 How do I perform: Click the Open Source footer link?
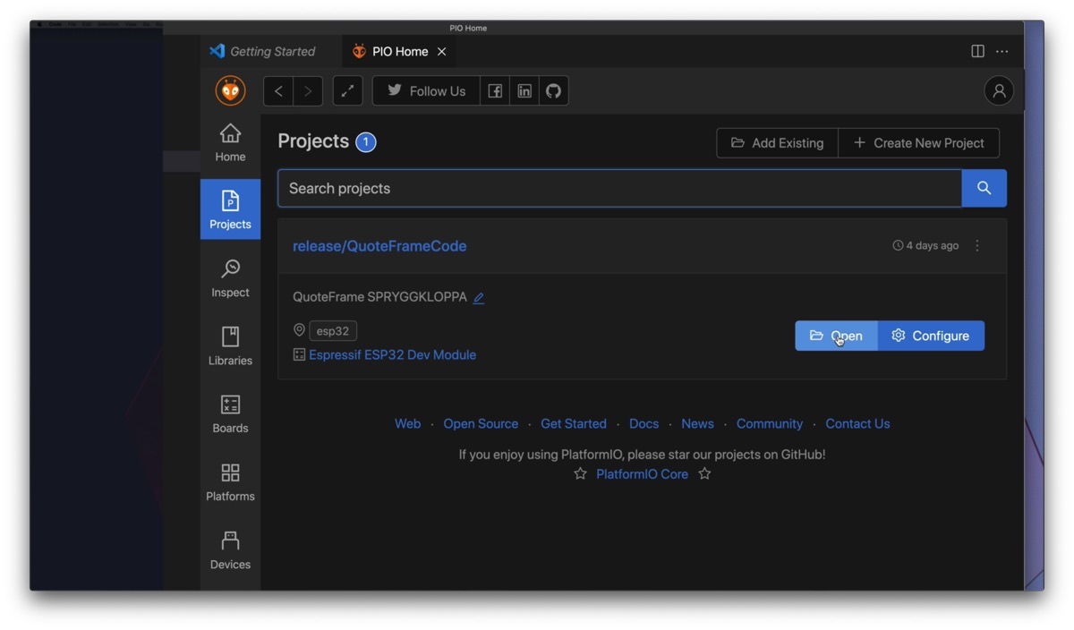pyautogui.click(x=481, y=424)
